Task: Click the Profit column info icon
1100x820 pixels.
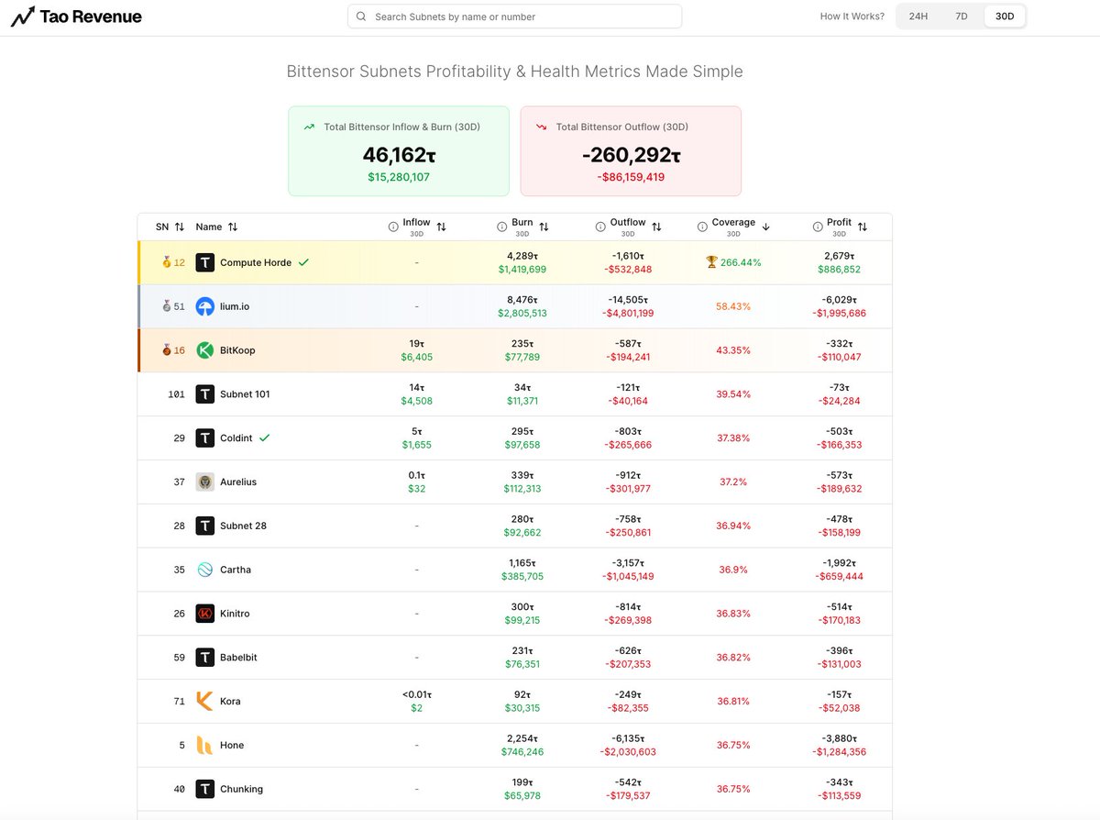Action: [x=818, y=227]
